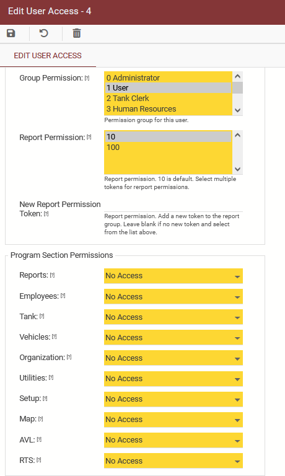Click help icon beside Report Permission

pos(89,137)
